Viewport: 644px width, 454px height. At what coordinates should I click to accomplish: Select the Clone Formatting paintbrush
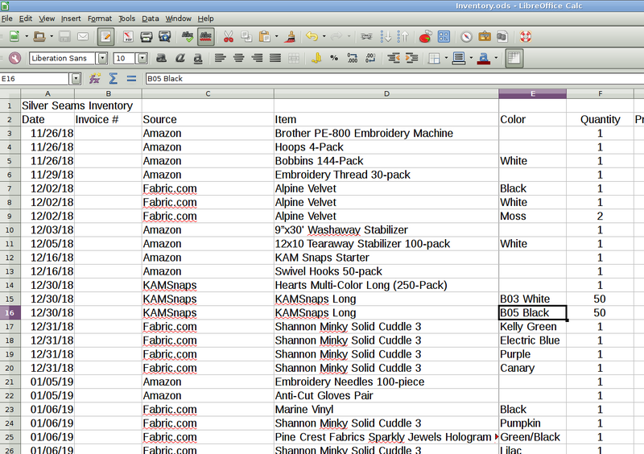pos(291,36)
